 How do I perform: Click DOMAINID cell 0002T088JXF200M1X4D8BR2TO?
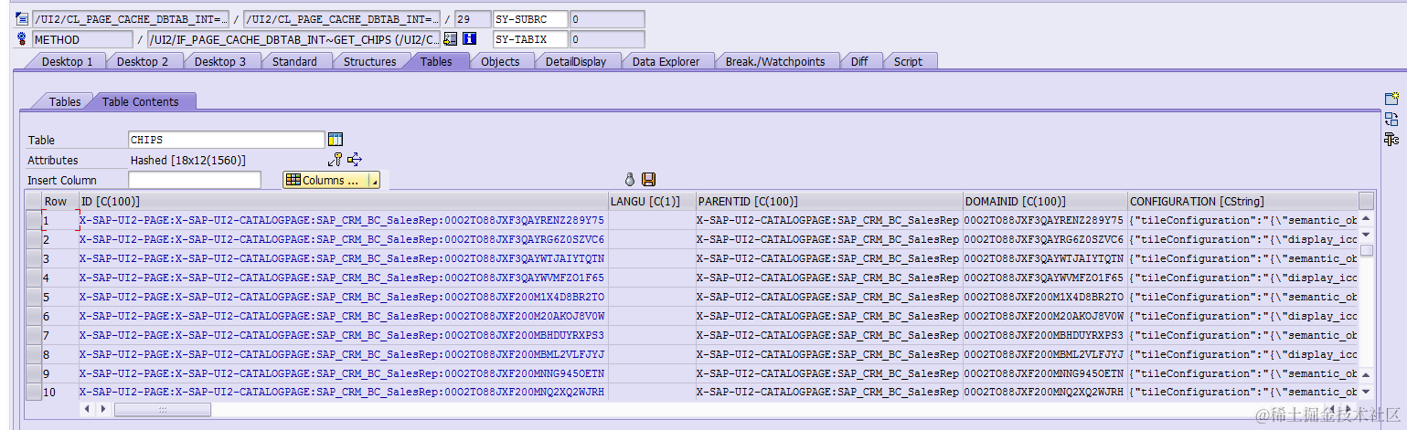pos(1044,297)
